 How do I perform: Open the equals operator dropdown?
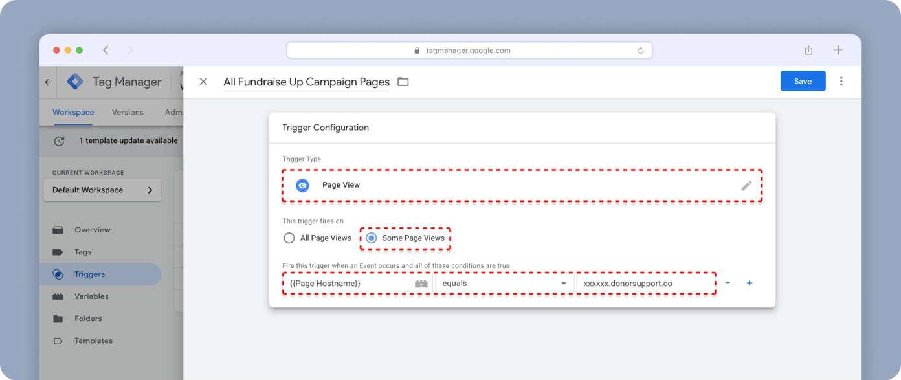click(504, 284)
